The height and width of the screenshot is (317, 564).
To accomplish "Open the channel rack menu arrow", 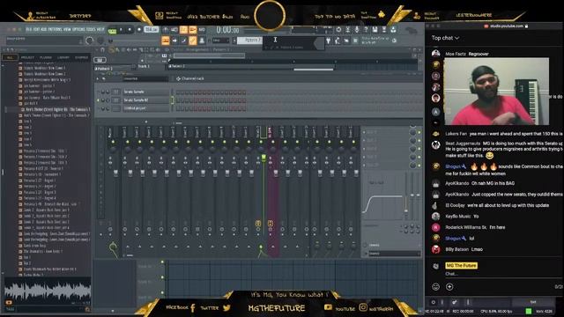I will point(97,78).
